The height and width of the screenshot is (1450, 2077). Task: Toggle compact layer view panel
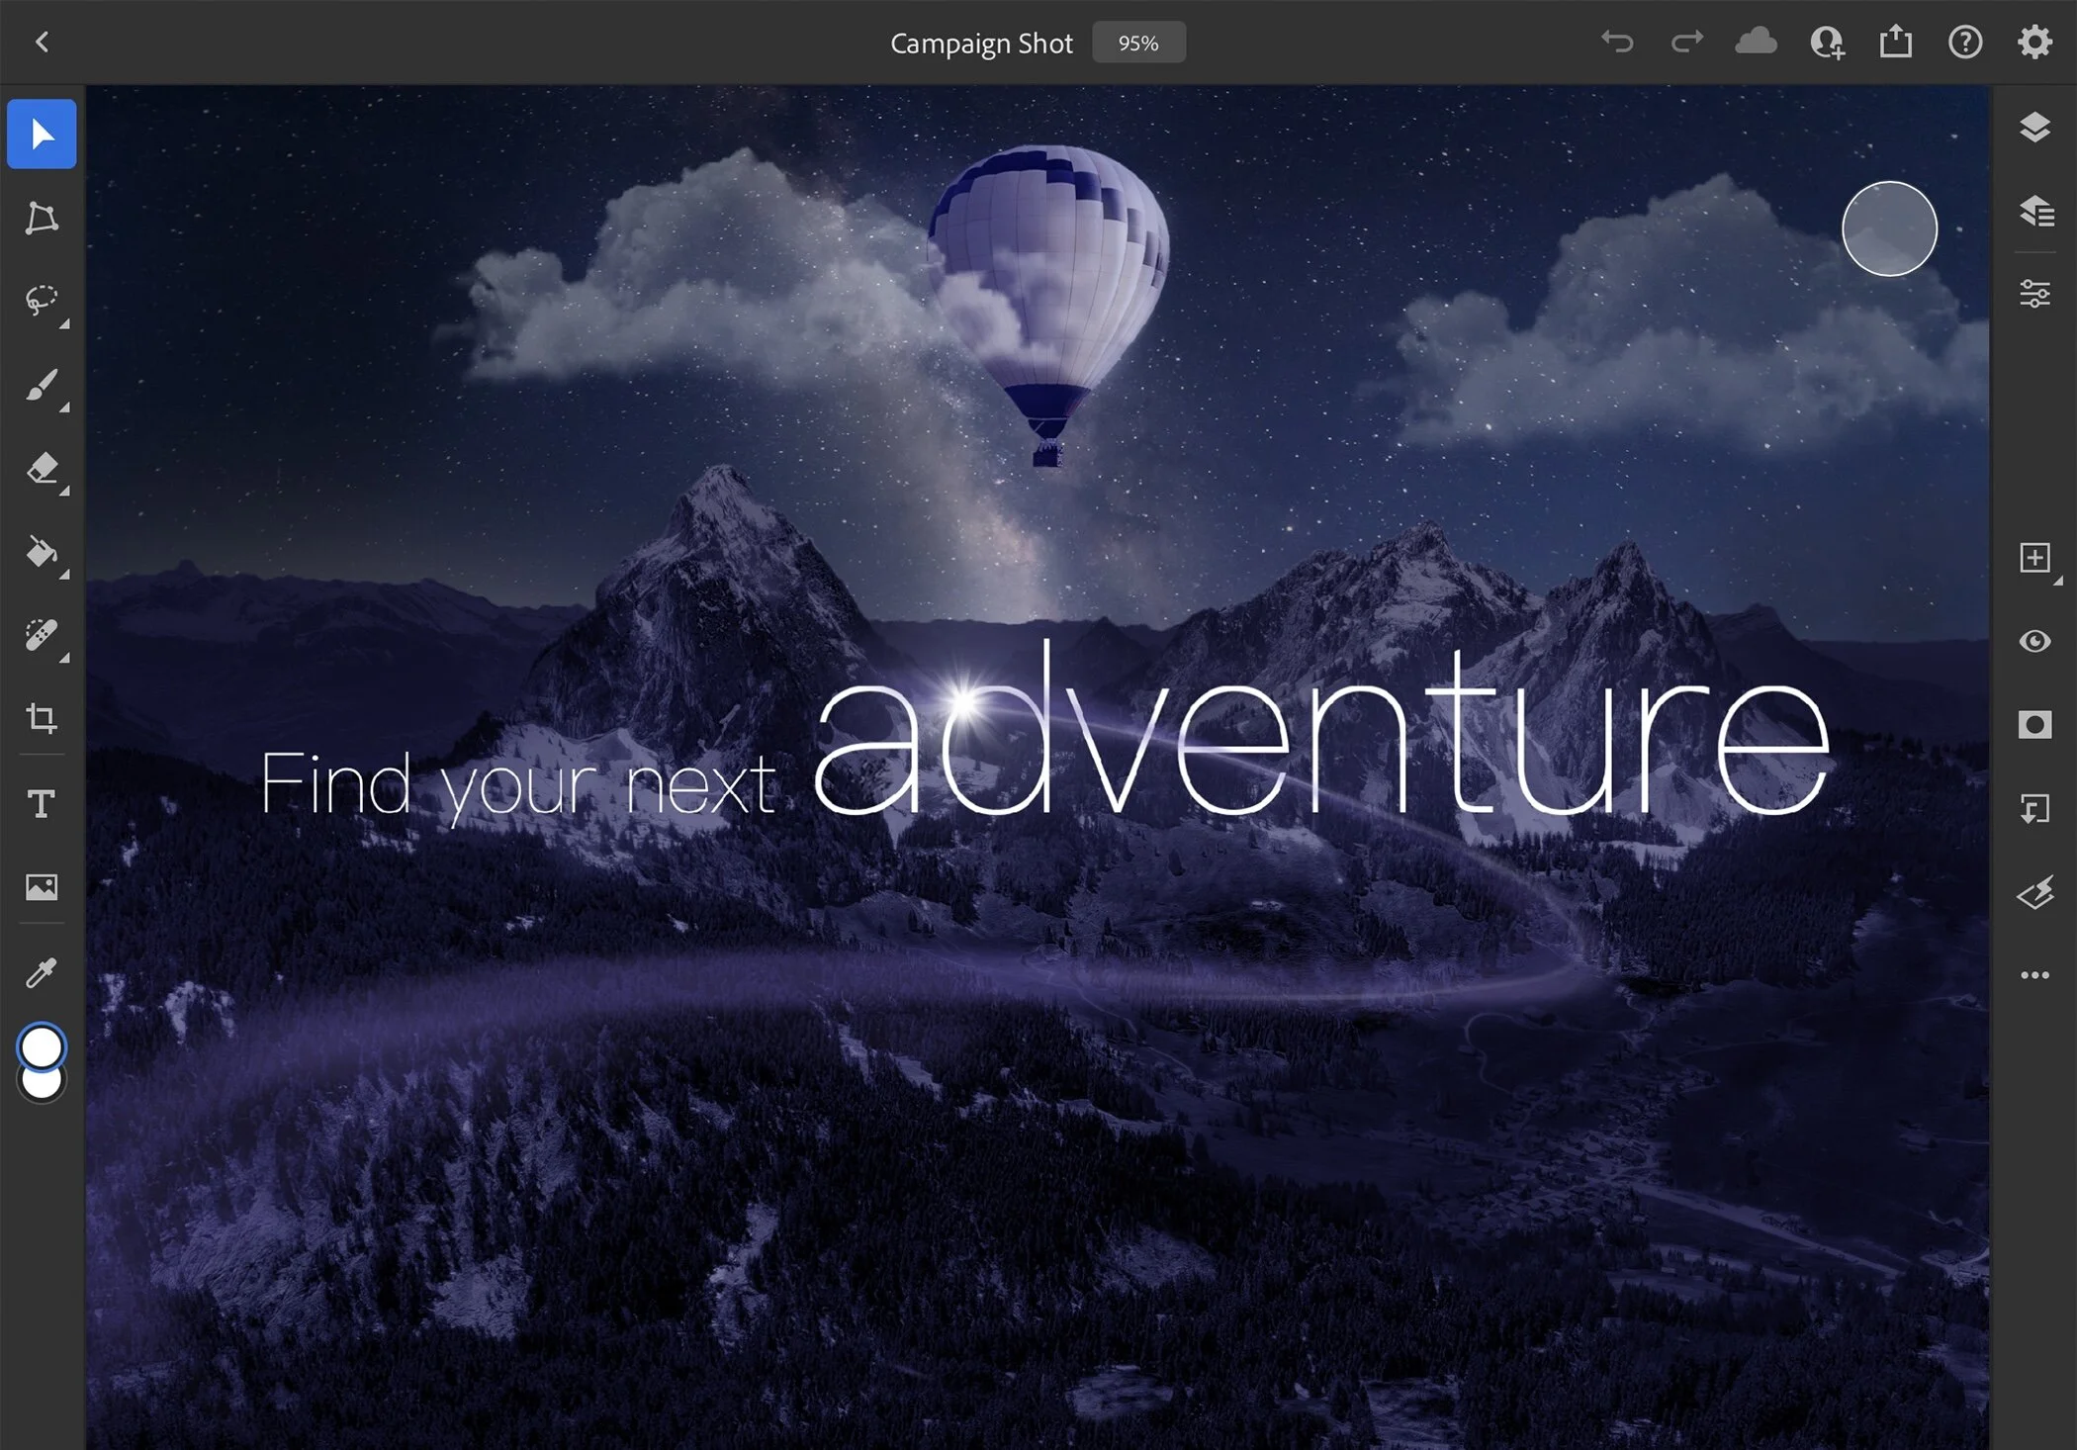(x=2034, y=128)
